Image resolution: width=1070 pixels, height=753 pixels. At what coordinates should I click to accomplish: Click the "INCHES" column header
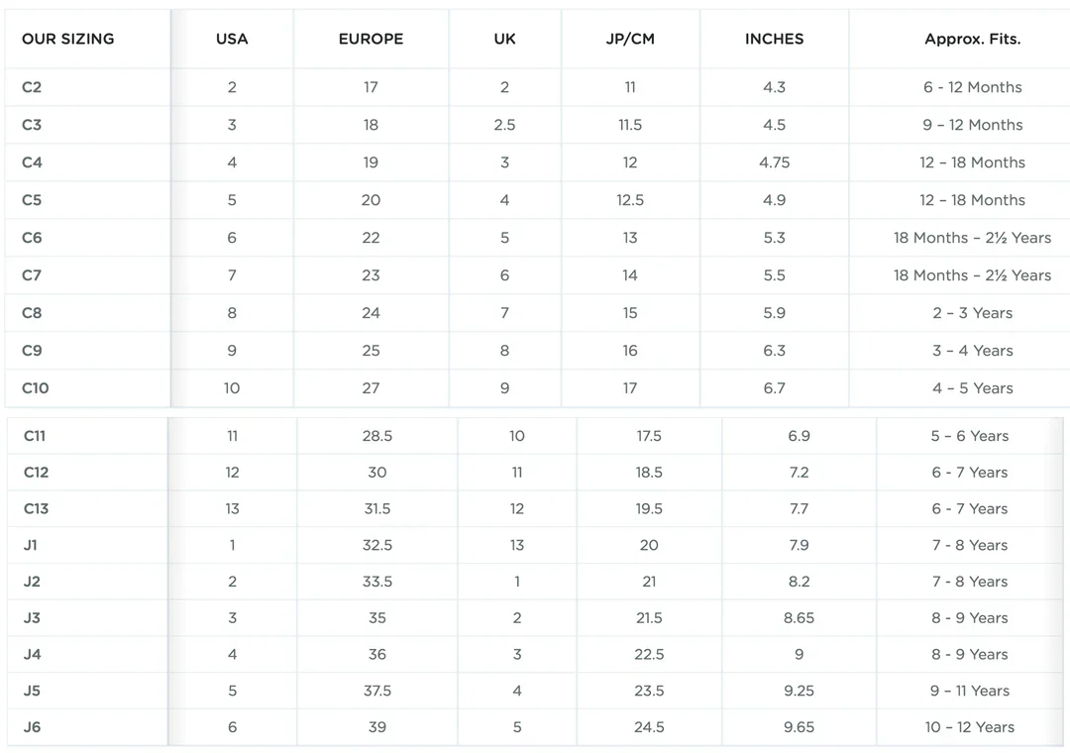pyautogui.click(x=774, y=40)
